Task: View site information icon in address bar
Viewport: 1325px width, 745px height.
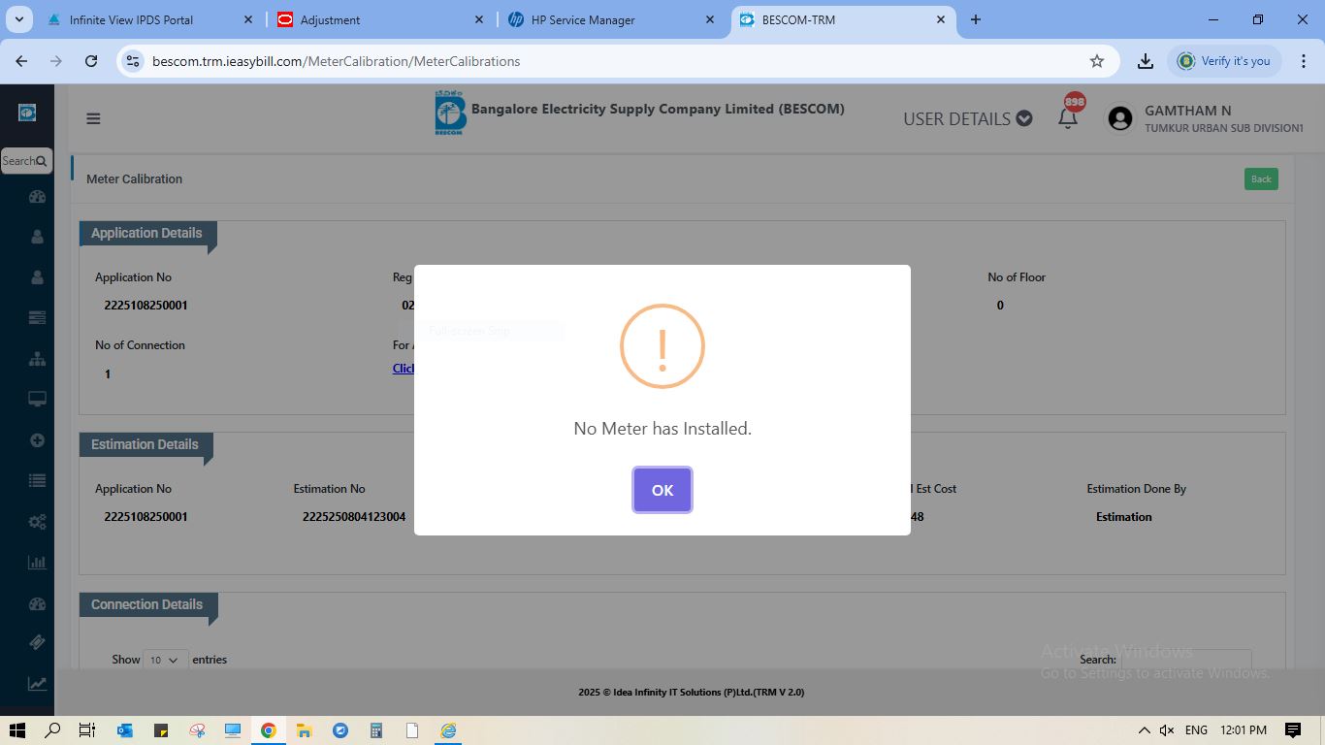Action: (x=133, y=61)
